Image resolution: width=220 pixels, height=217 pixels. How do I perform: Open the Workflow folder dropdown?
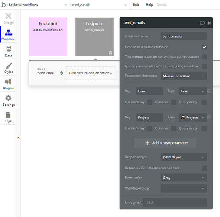pyautogui.click(x=183, y=188)
